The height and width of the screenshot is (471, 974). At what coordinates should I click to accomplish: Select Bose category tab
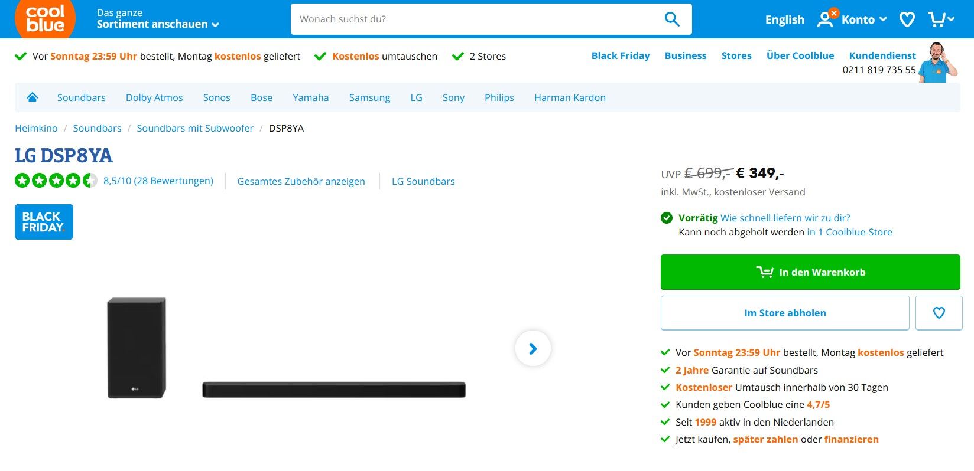click(x=261, y=97)
